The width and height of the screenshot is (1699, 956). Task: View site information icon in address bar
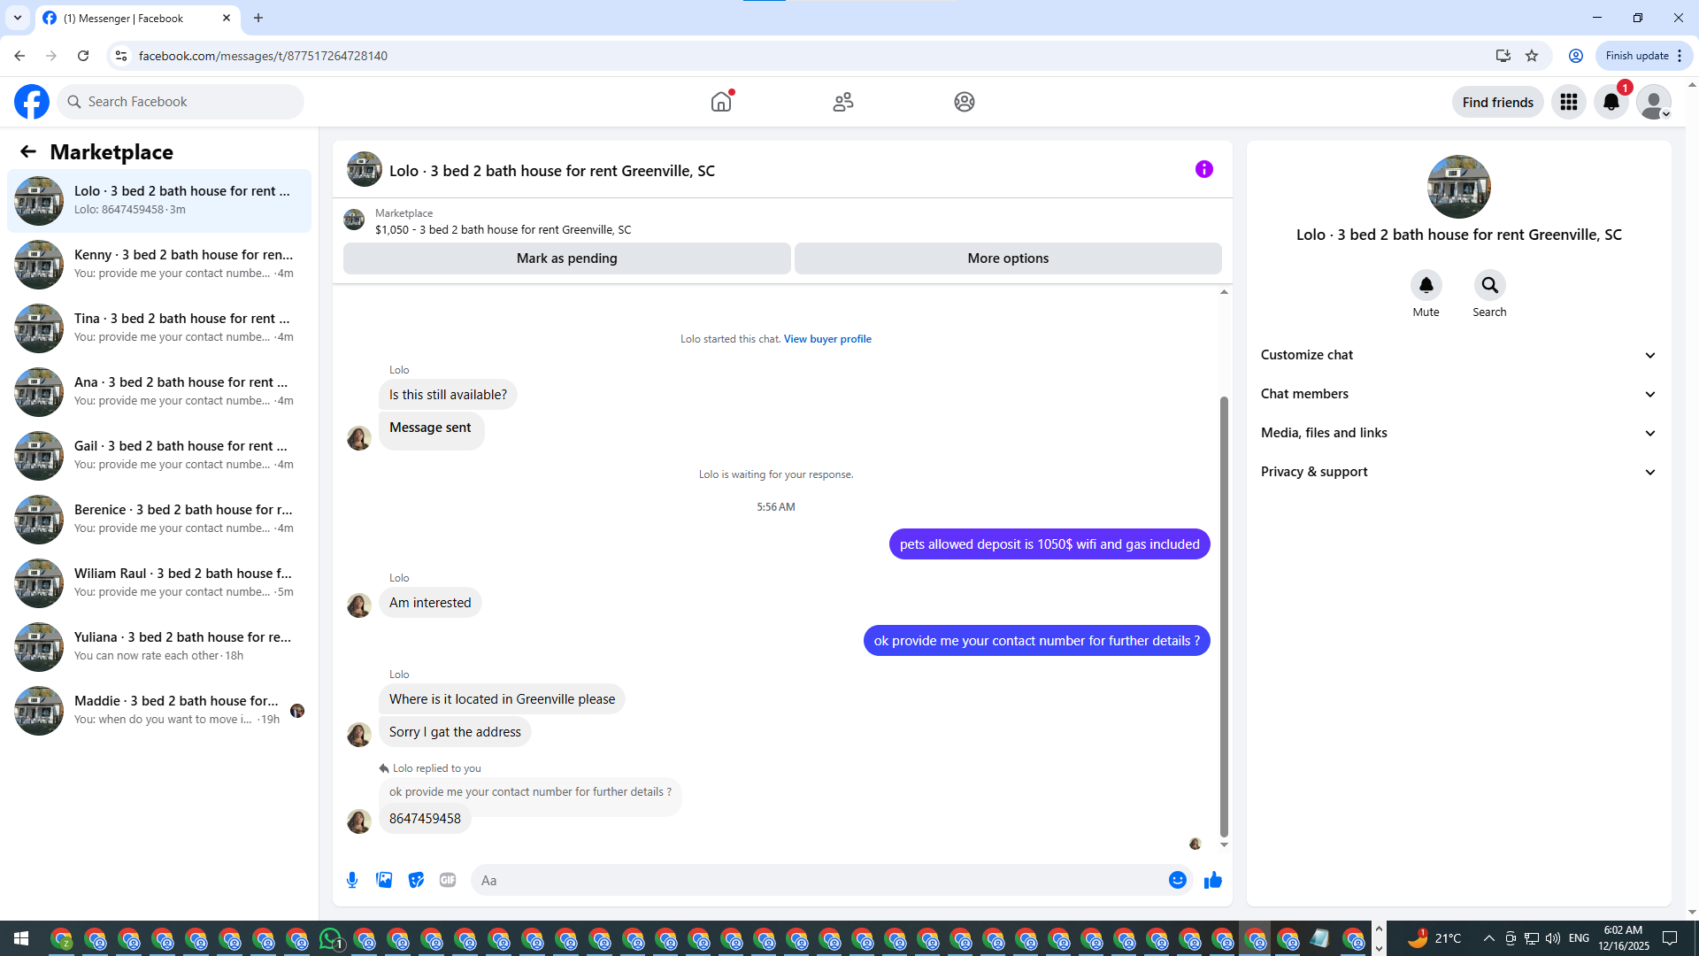pyautogui.click(x=121, y=56)
